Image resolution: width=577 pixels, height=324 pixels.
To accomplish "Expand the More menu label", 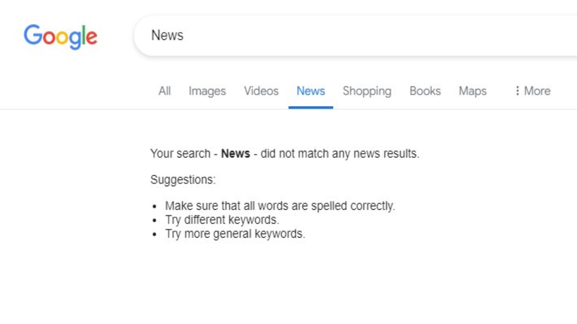I will 537,91.
